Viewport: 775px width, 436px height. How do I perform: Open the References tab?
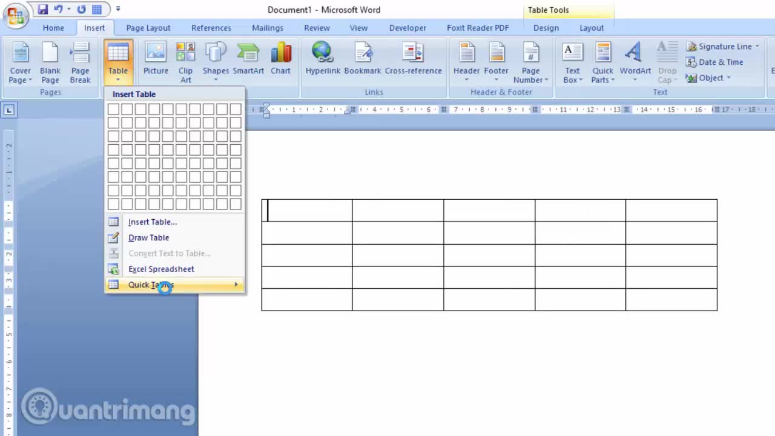tap(211, 28)
